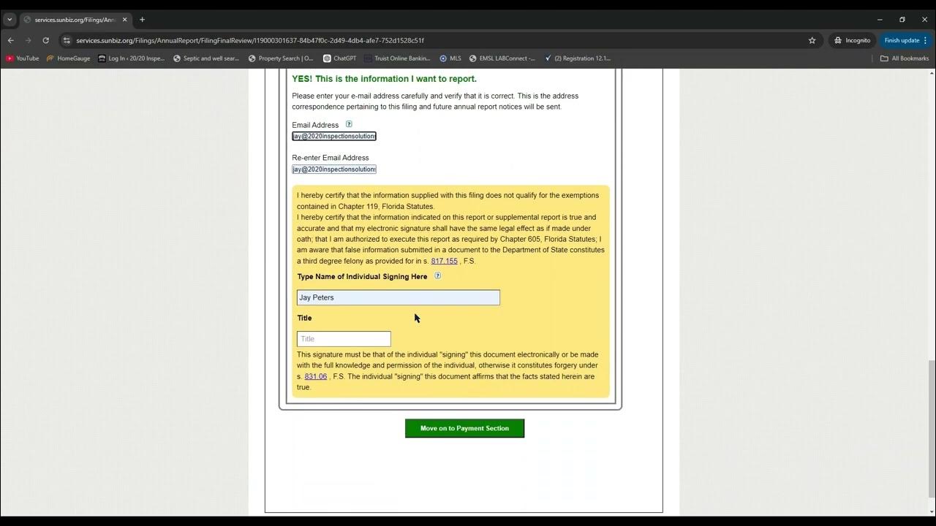The width and height of the screenshot is (936, 526).
Task: Open site information icon in address bar
Action: pos(67,40)
